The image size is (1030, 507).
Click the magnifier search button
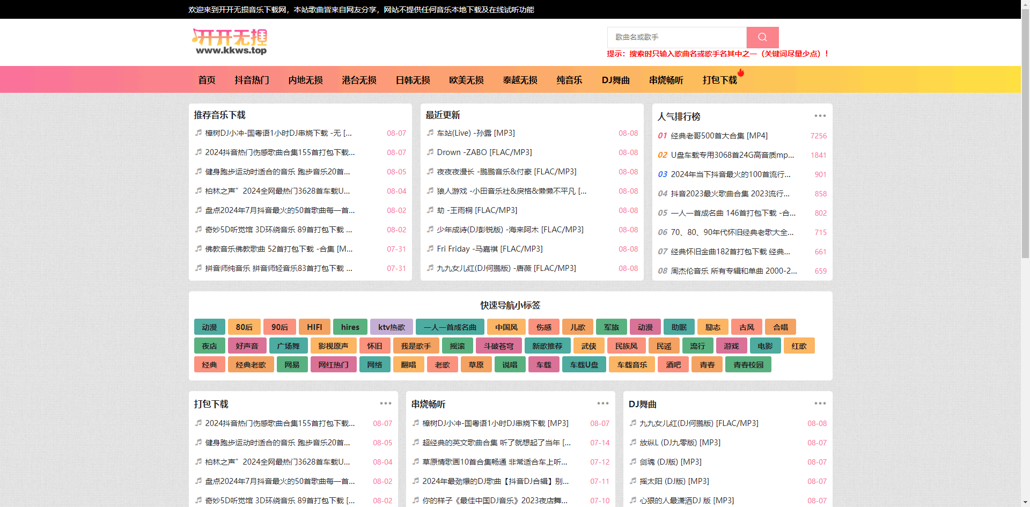coord(762,37)
